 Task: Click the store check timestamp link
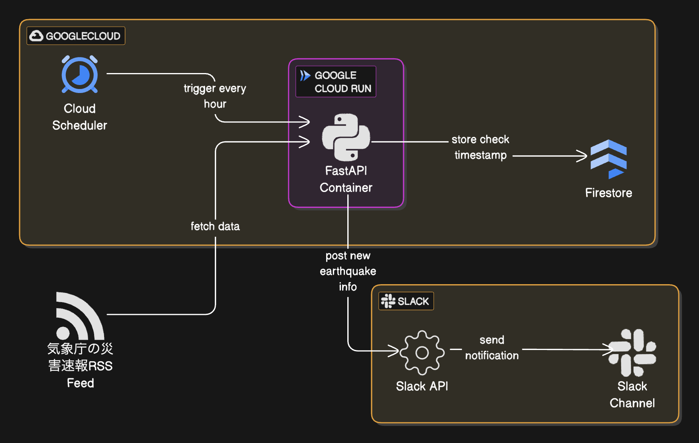click(x=480, y=147)
